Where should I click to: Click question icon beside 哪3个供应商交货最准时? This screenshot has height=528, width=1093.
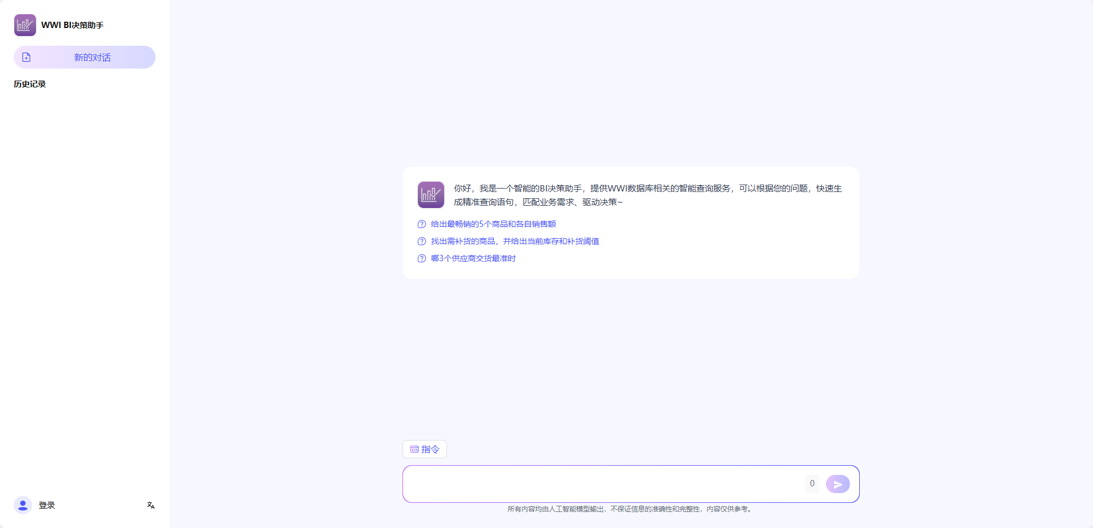[422, 258]
